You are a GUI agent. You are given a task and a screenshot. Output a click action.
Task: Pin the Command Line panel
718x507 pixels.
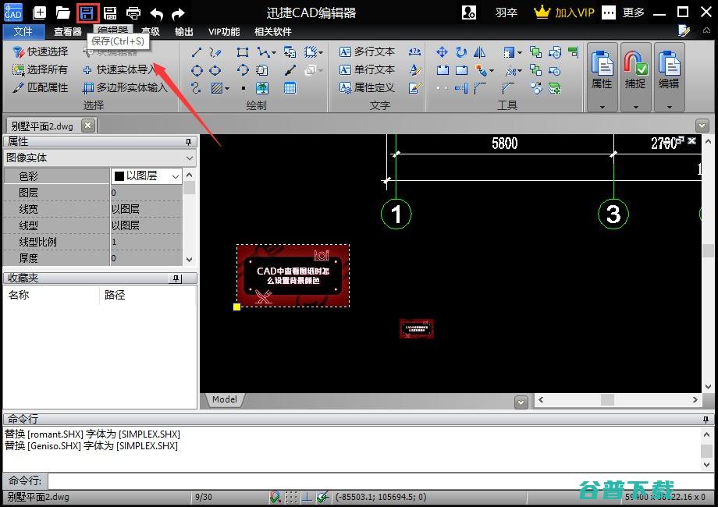click(x=706, y=419)
